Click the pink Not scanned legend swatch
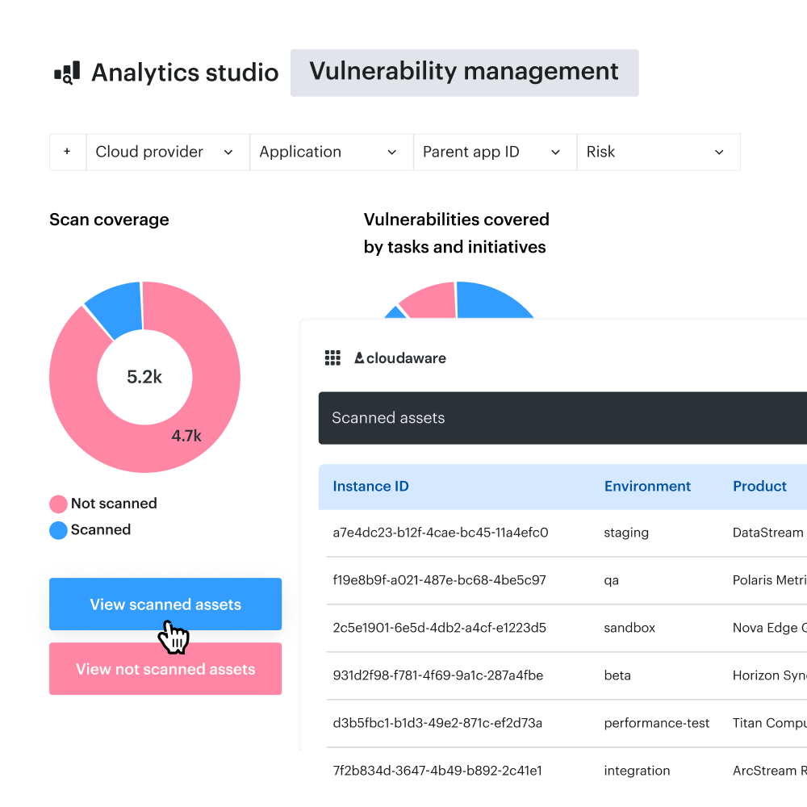 58,503
